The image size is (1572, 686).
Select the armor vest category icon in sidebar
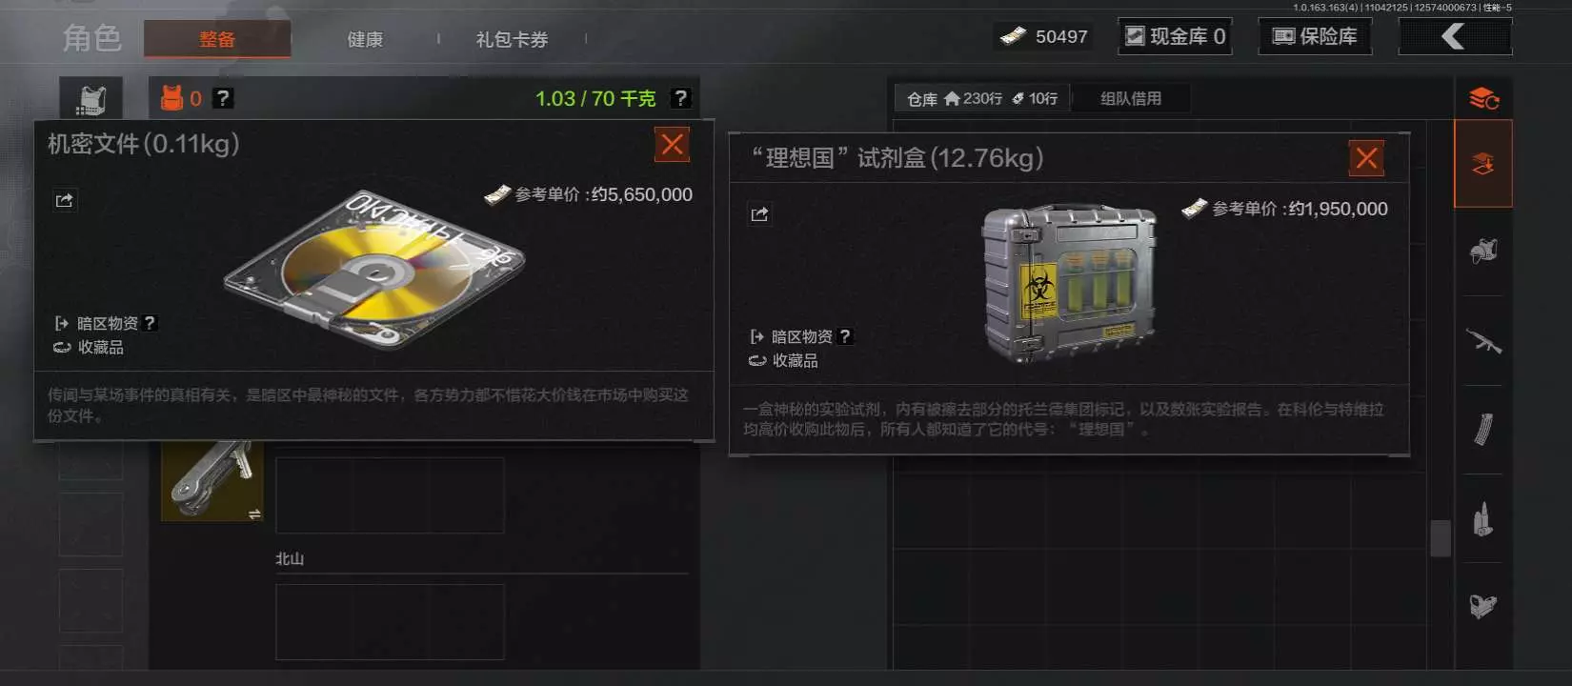click(x=1482, y=252)
